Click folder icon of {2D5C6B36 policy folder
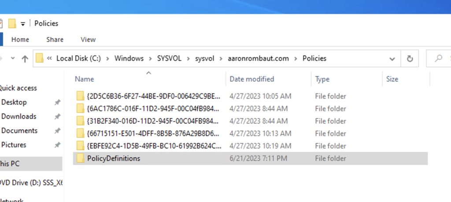This screenshot has width=451, height=202. tap(80, 96)
